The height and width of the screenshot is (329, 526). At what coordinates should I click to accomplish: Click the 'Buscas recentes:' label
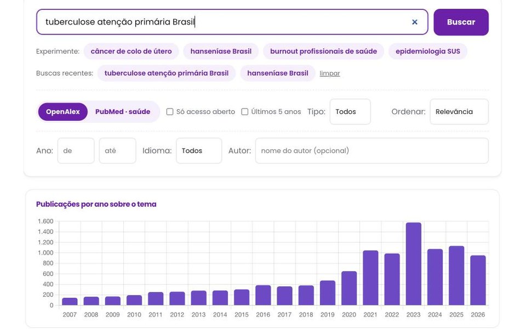[65, 73]
